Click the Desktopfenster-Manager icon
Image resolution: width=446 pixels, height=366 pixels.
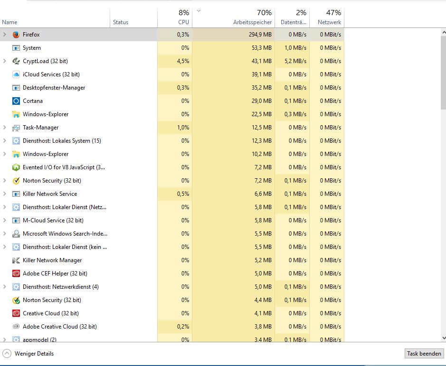click(x=16, y=88)
